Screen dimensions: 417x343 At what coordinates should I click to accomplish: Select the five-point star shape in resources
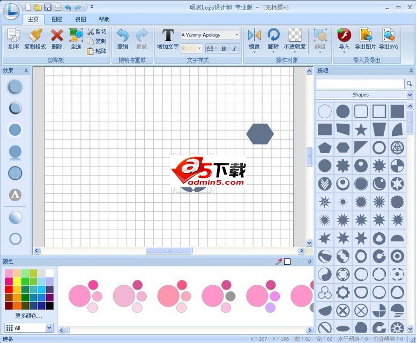pyautogui.click(x=361, y=129)
